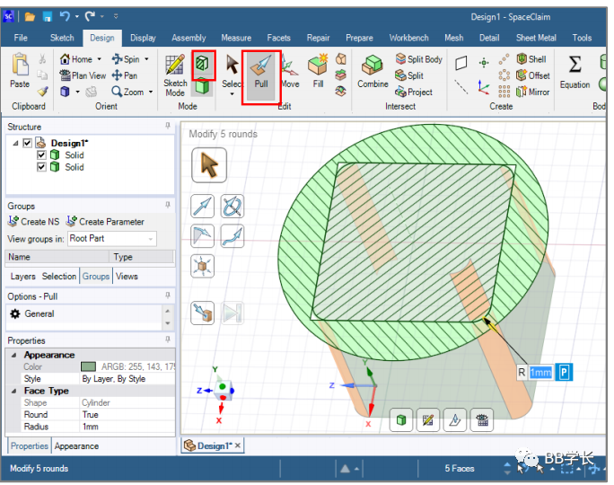Open Sheet Metal ribbon tab

(536, 38)
